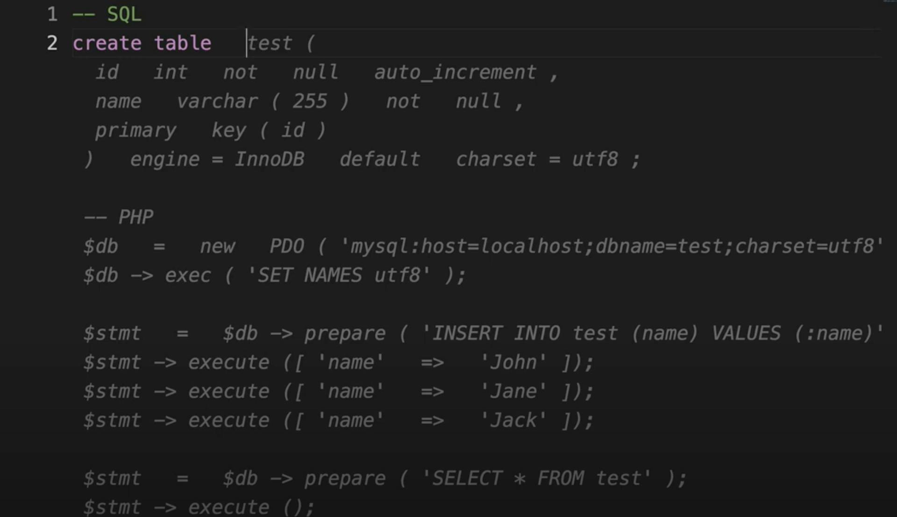897x517 pixels.
Task: Click the "primary" keyword
Action: 136,130
